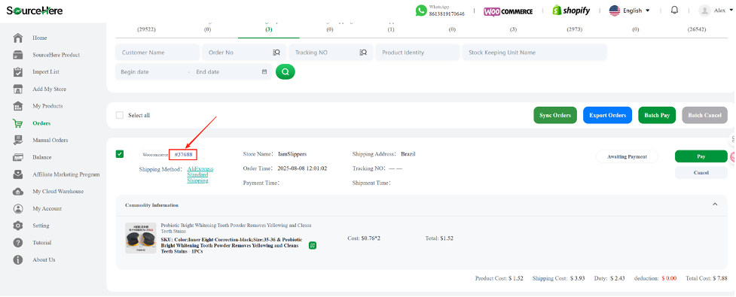Open the English language dropdown

(630, 11)
